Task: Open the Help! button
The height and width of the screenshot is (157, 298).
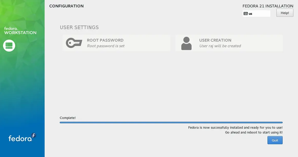Action: [x=285, y=13]
